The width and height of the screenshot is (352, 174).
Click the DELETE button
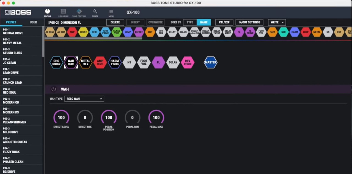(115, 22)
